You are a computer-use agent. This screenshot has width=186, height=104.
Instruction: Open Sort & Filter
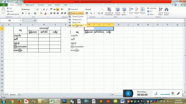pyautogui.click(x=161, y=11)
